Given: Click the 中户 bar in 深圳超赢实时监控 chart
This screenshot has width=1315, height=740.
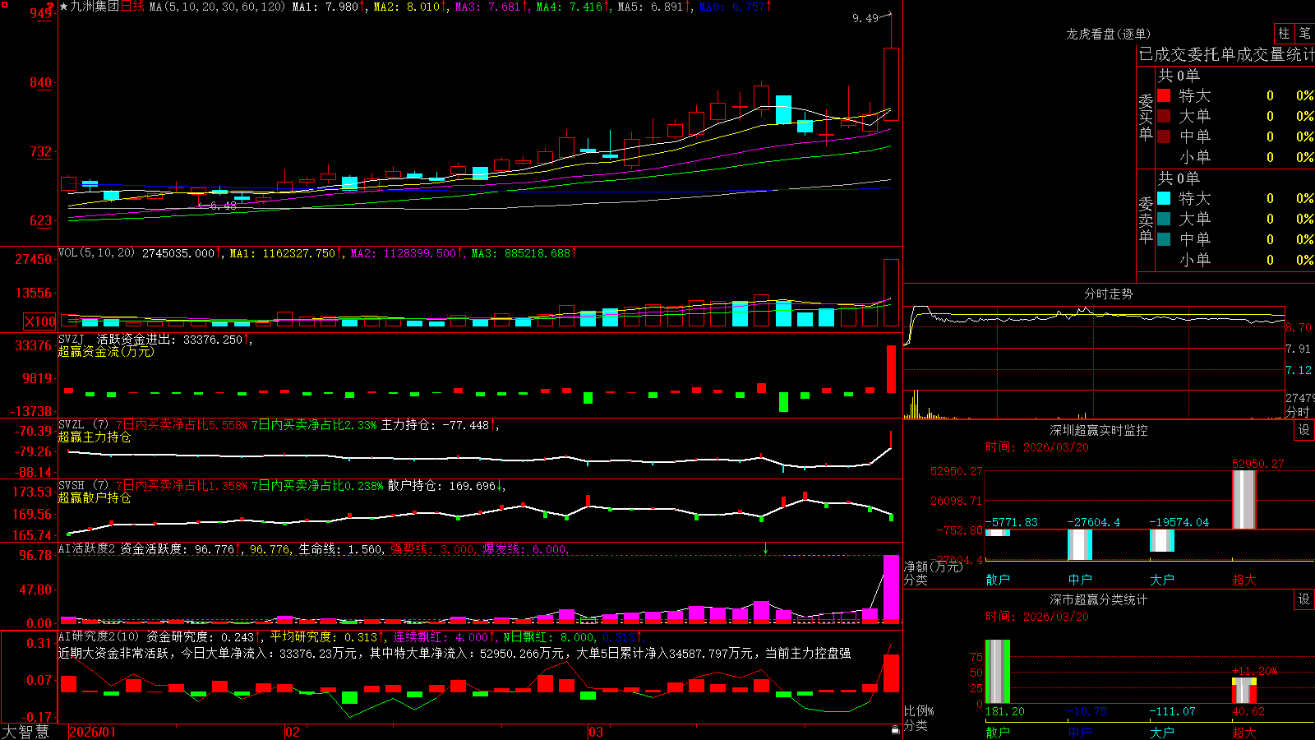Looking at the screenshot, I should click(1080, 544).
